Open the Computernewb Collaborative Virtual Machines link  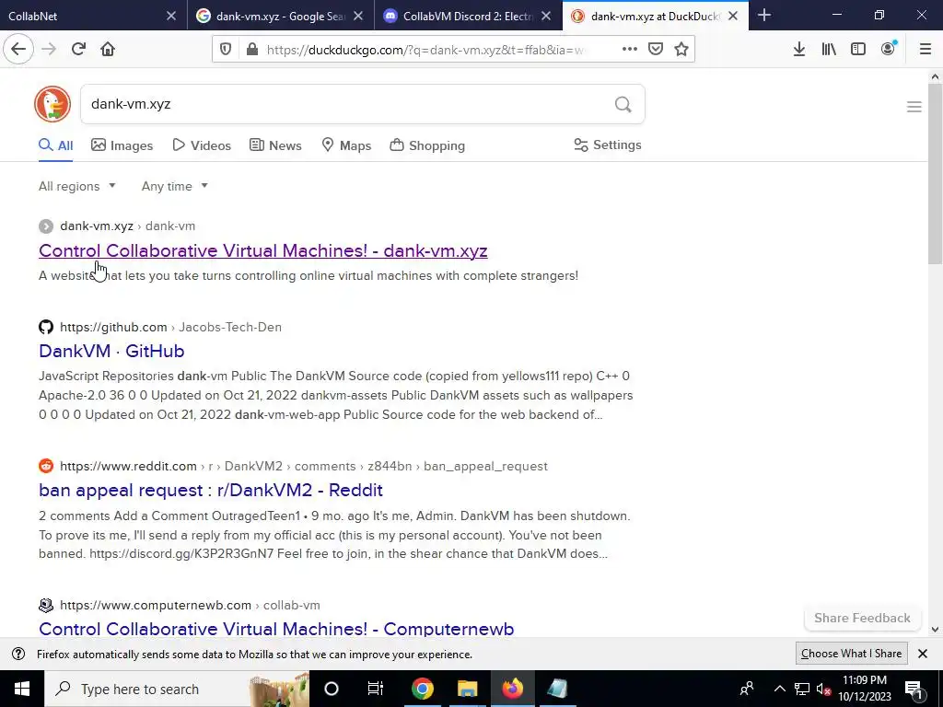point(276,629)
